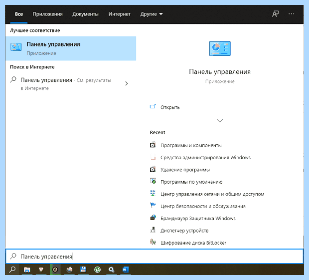Switch to the Интернет tab
Image resolution: width=309 pixels, height=280 pixels.
coord(120,14)
